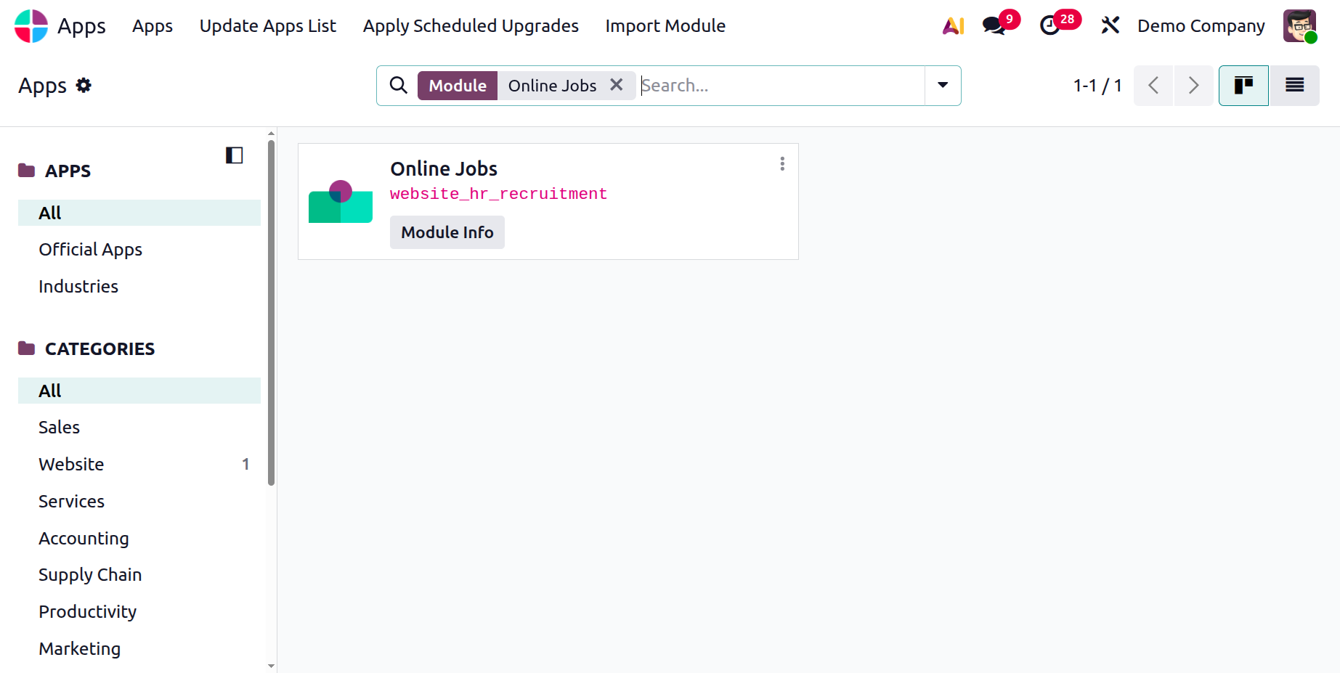Click the Odoo home menu logo

(31, 26)
